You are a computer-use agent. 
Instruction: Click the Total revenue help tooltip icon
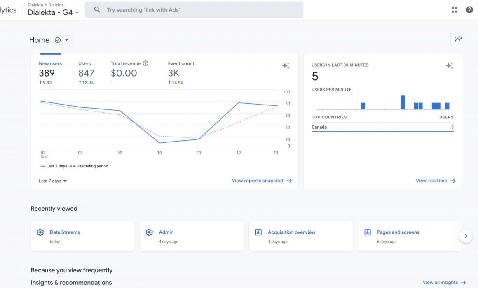point(145,63)
